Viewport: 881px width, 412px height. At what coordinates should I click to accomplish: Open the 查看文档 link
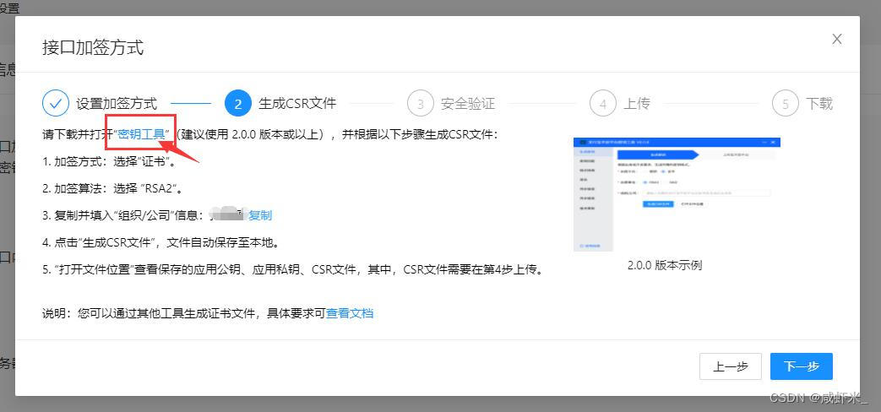pos(350,313)
